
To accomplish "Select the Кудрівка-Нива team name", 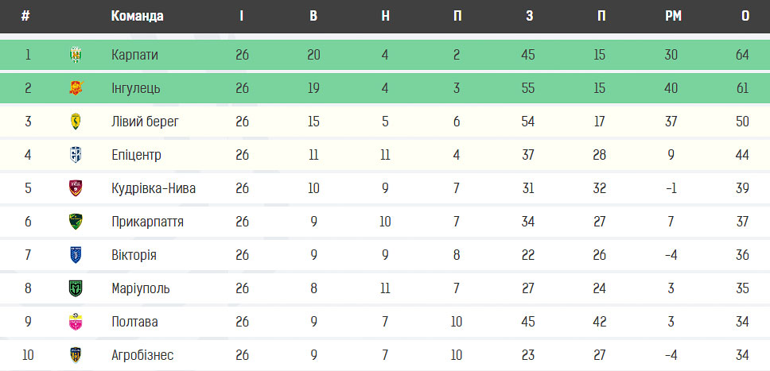I will coord(154,188).
